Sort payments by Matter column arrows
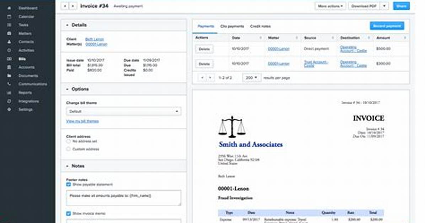The image size is (425, 223). pyautogui.click(x=296, y=38)
